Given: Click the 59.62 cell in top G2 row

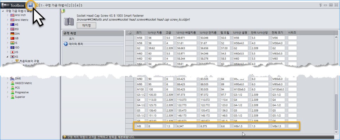Looking at the screenshot, I should pyautogui.click(x=155, y=48).
